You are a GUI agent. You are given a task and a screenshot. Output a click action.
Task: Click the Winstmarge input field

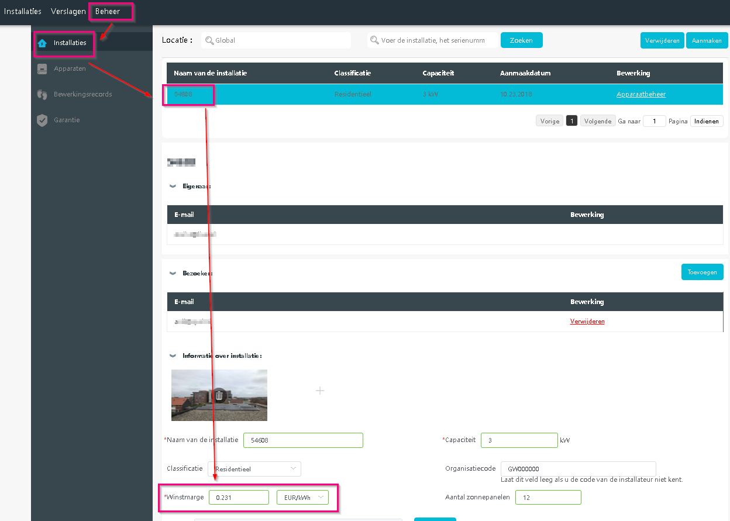[x=239, y=498]
